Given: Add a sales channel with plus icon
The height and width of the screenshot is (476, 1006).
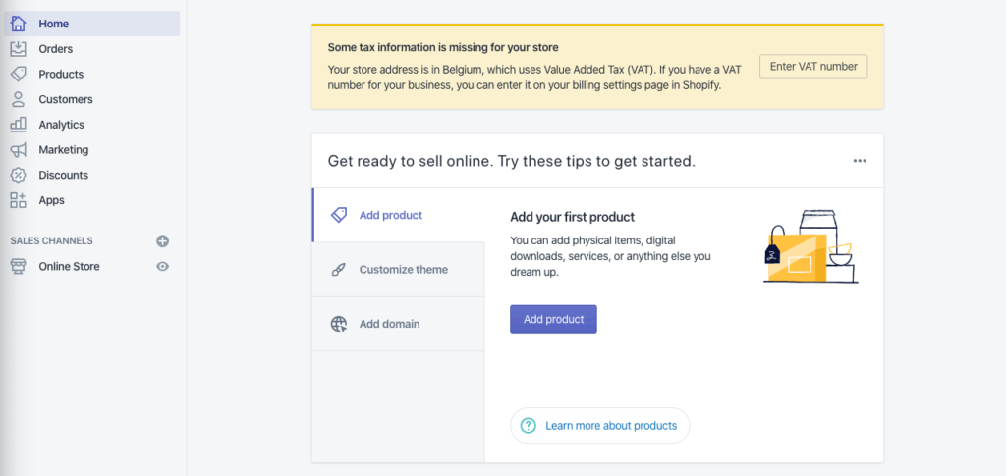Looking at the screenshot, I should tap(163, 240).
